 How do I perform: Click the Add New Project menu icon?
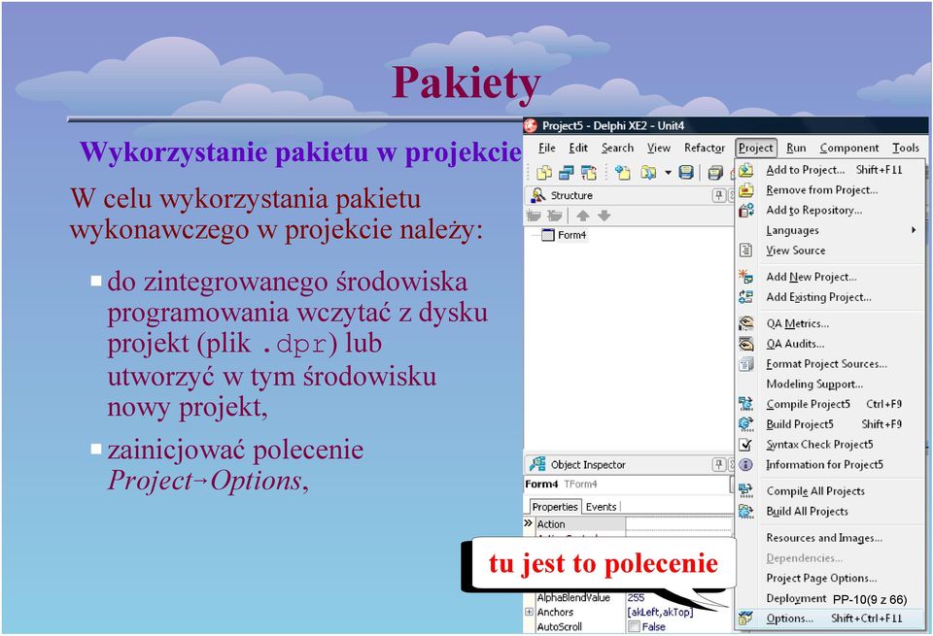(745, 277)
